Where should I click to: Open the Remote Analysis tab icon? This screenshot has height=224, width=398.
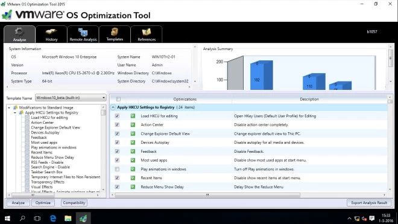83,32
